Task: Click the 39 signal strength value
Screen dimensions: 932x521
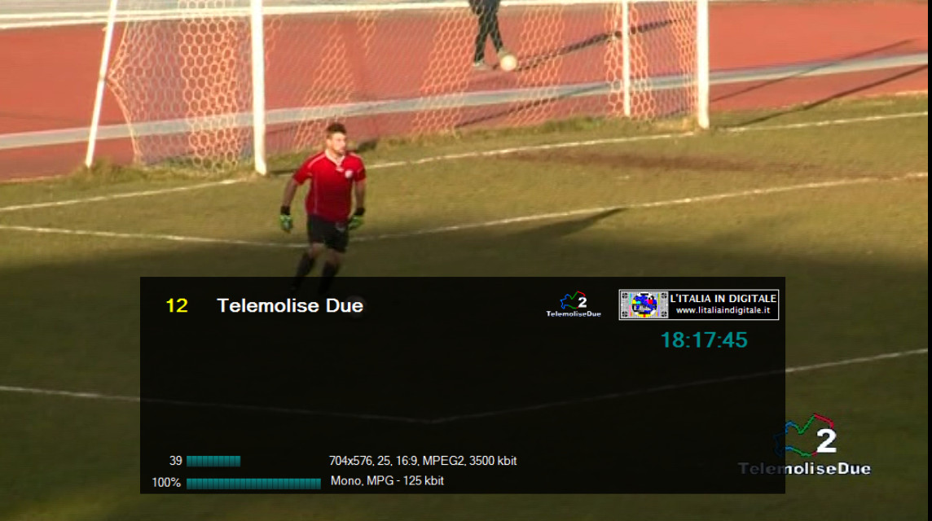Action: (x=175, y=461)
